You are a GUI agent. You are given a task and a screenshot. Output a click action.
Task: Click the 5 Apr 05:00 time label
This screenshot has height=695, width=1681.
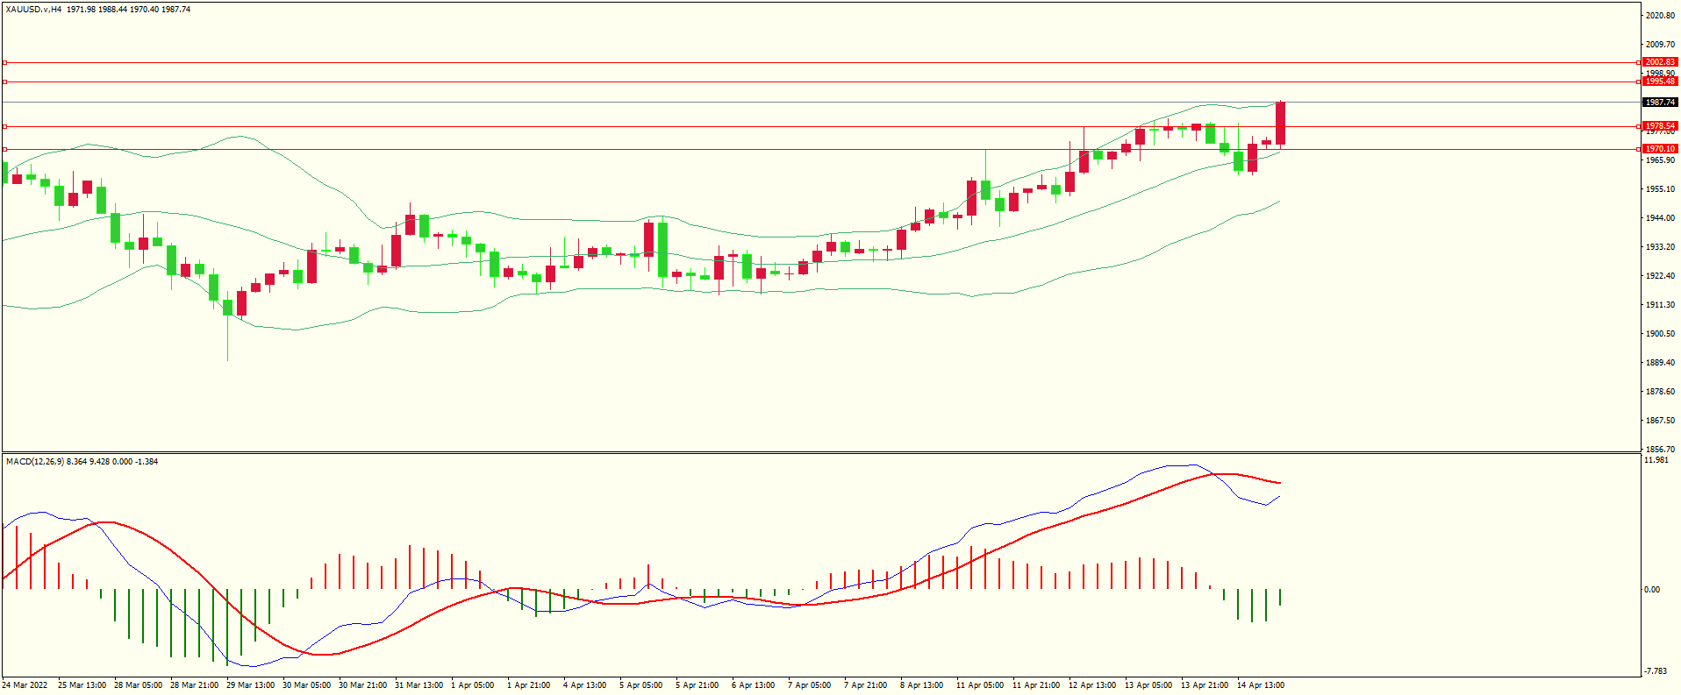point(640,685)
